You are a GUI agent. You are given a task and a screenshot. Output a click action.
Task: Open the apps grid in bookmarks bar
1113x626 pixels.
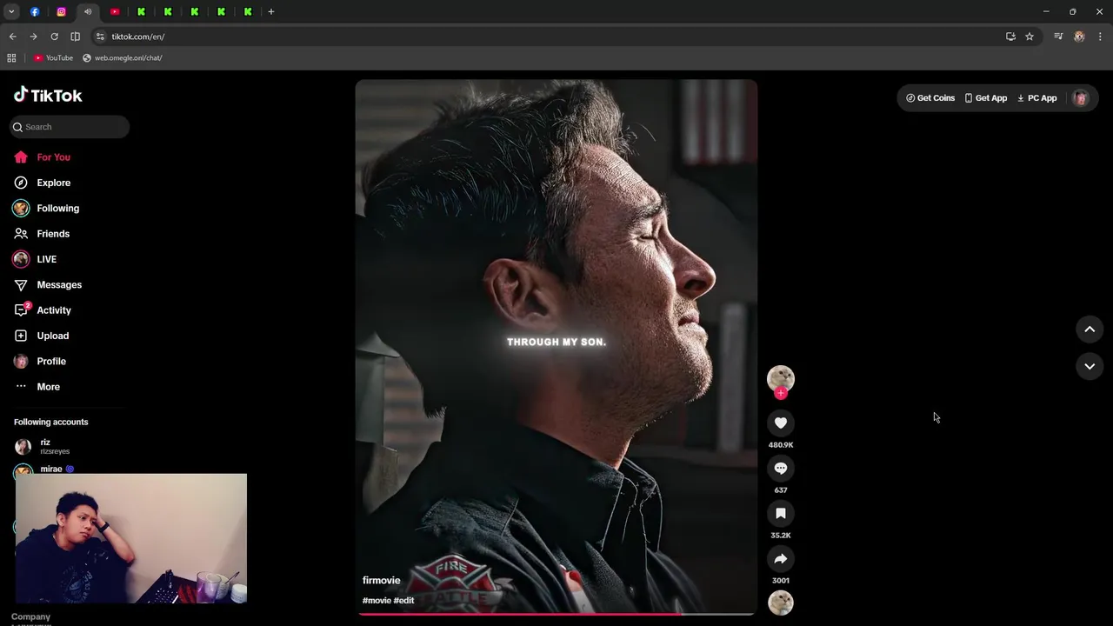(x=11, y=58)
